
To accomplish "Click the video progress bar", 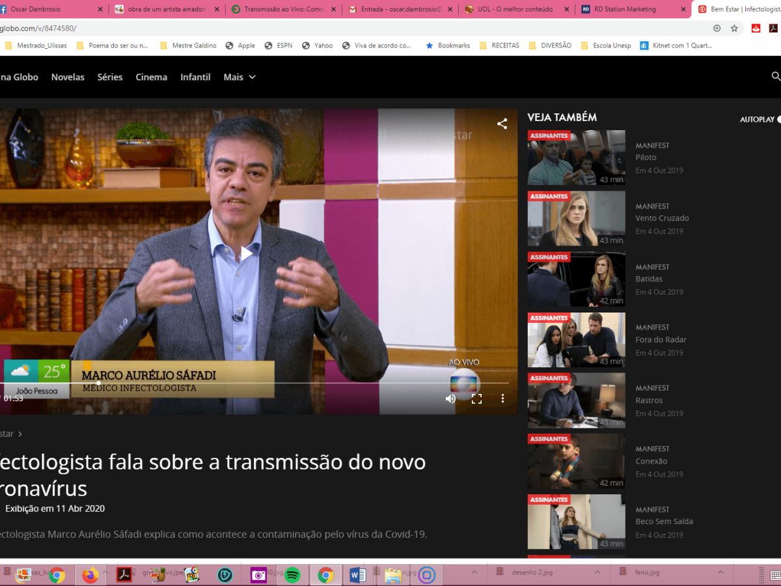I will pyautogui.click(x=254, y=383).
